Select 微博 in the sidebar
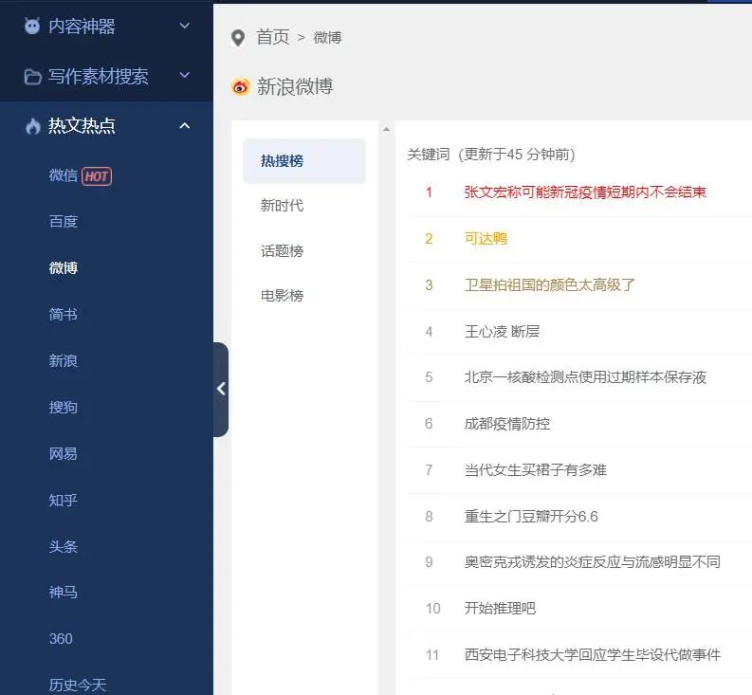The height and width of the screenshot is (695, 752). pyautogui.click(x=64, y=267)
